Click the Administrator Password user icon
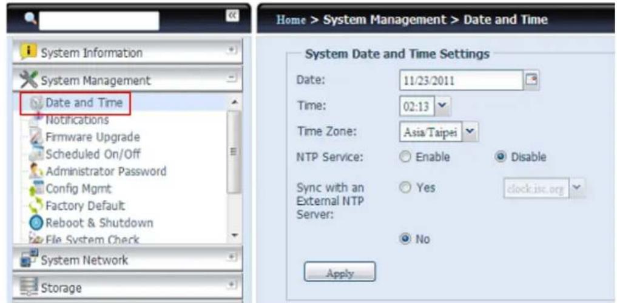Screen dimensions: 617x303 tap(36, 171)
